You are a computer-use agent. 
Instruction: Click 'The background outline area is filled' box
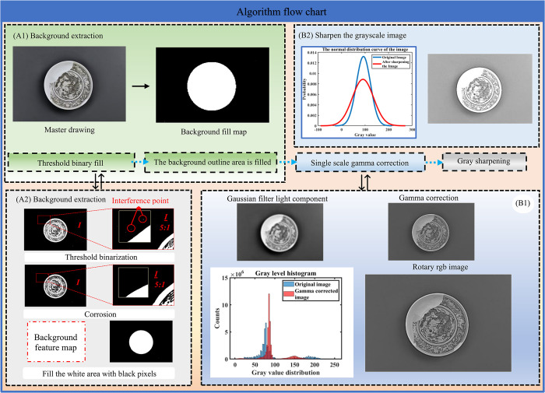point(211,162)
